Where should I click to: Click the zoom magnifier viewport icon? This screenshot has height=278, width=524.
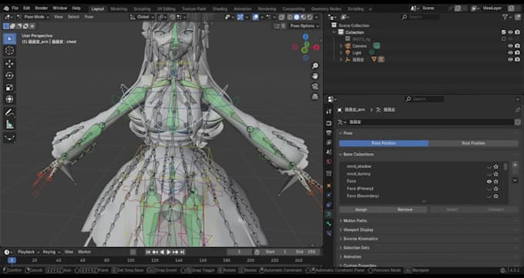(315, 65)
